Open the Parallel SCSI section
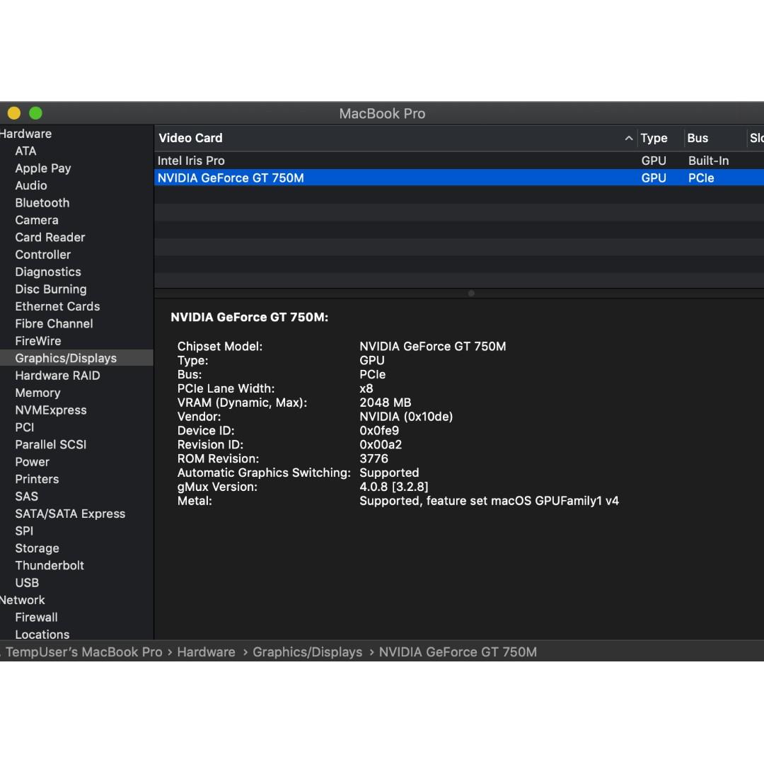Screen dimensions: 764x764 [x=51, y=445]
